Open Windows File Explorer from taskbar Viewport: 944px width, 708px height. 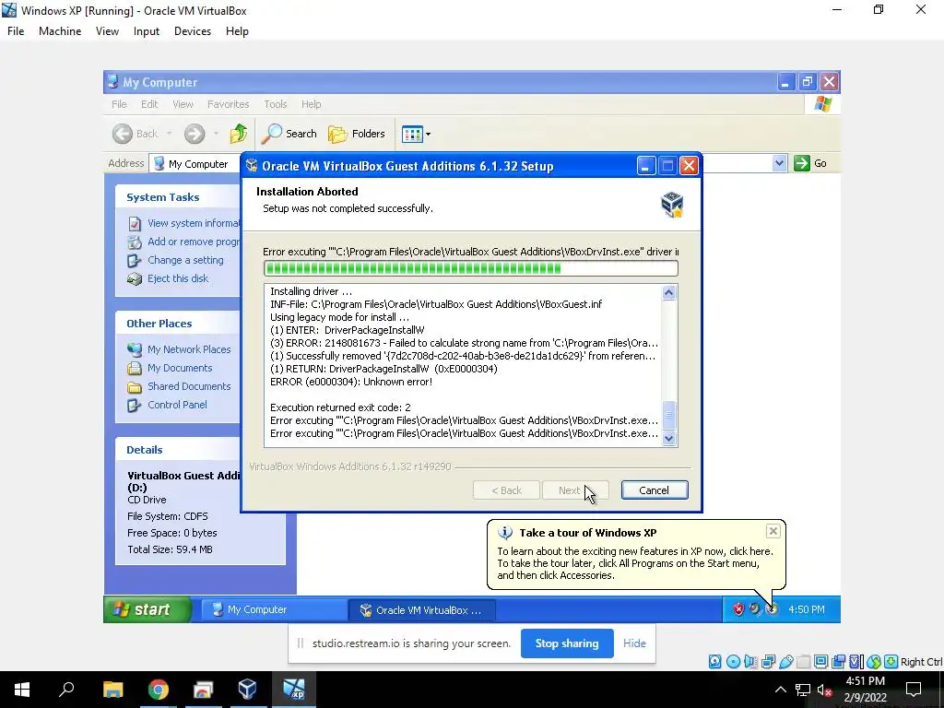112,690
